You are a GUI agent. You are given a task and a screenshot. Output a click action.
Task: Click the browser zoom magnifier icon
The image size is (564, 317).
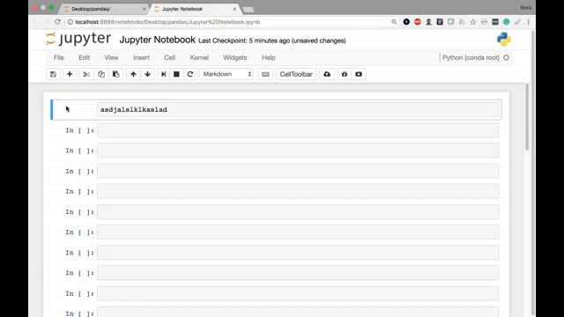tap(394, 22)
